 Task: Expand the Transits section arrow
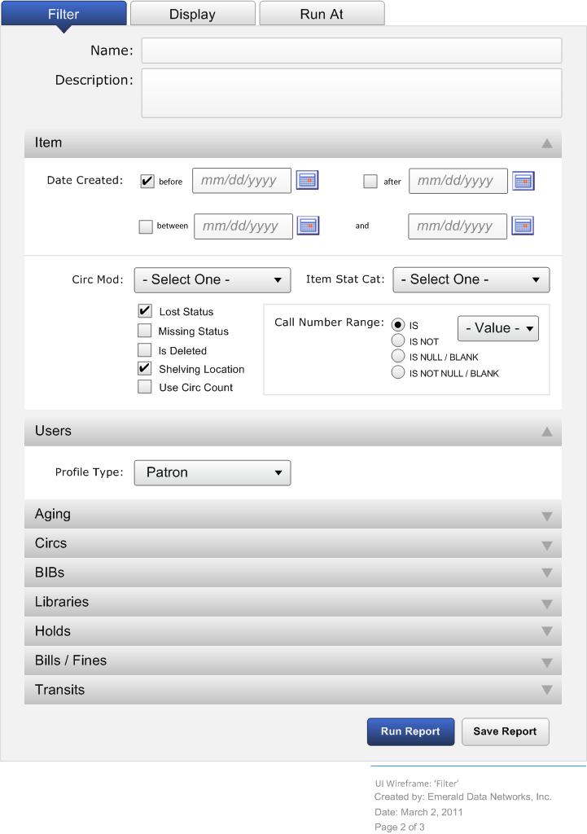[x=547, y=691]
